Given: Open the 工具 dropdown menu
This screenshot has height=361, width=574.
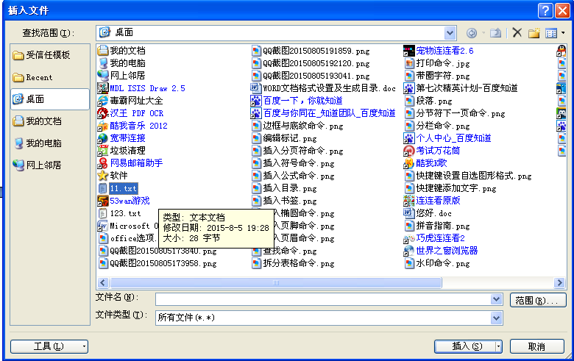Looking at the screenshot, I should (49, 346).
